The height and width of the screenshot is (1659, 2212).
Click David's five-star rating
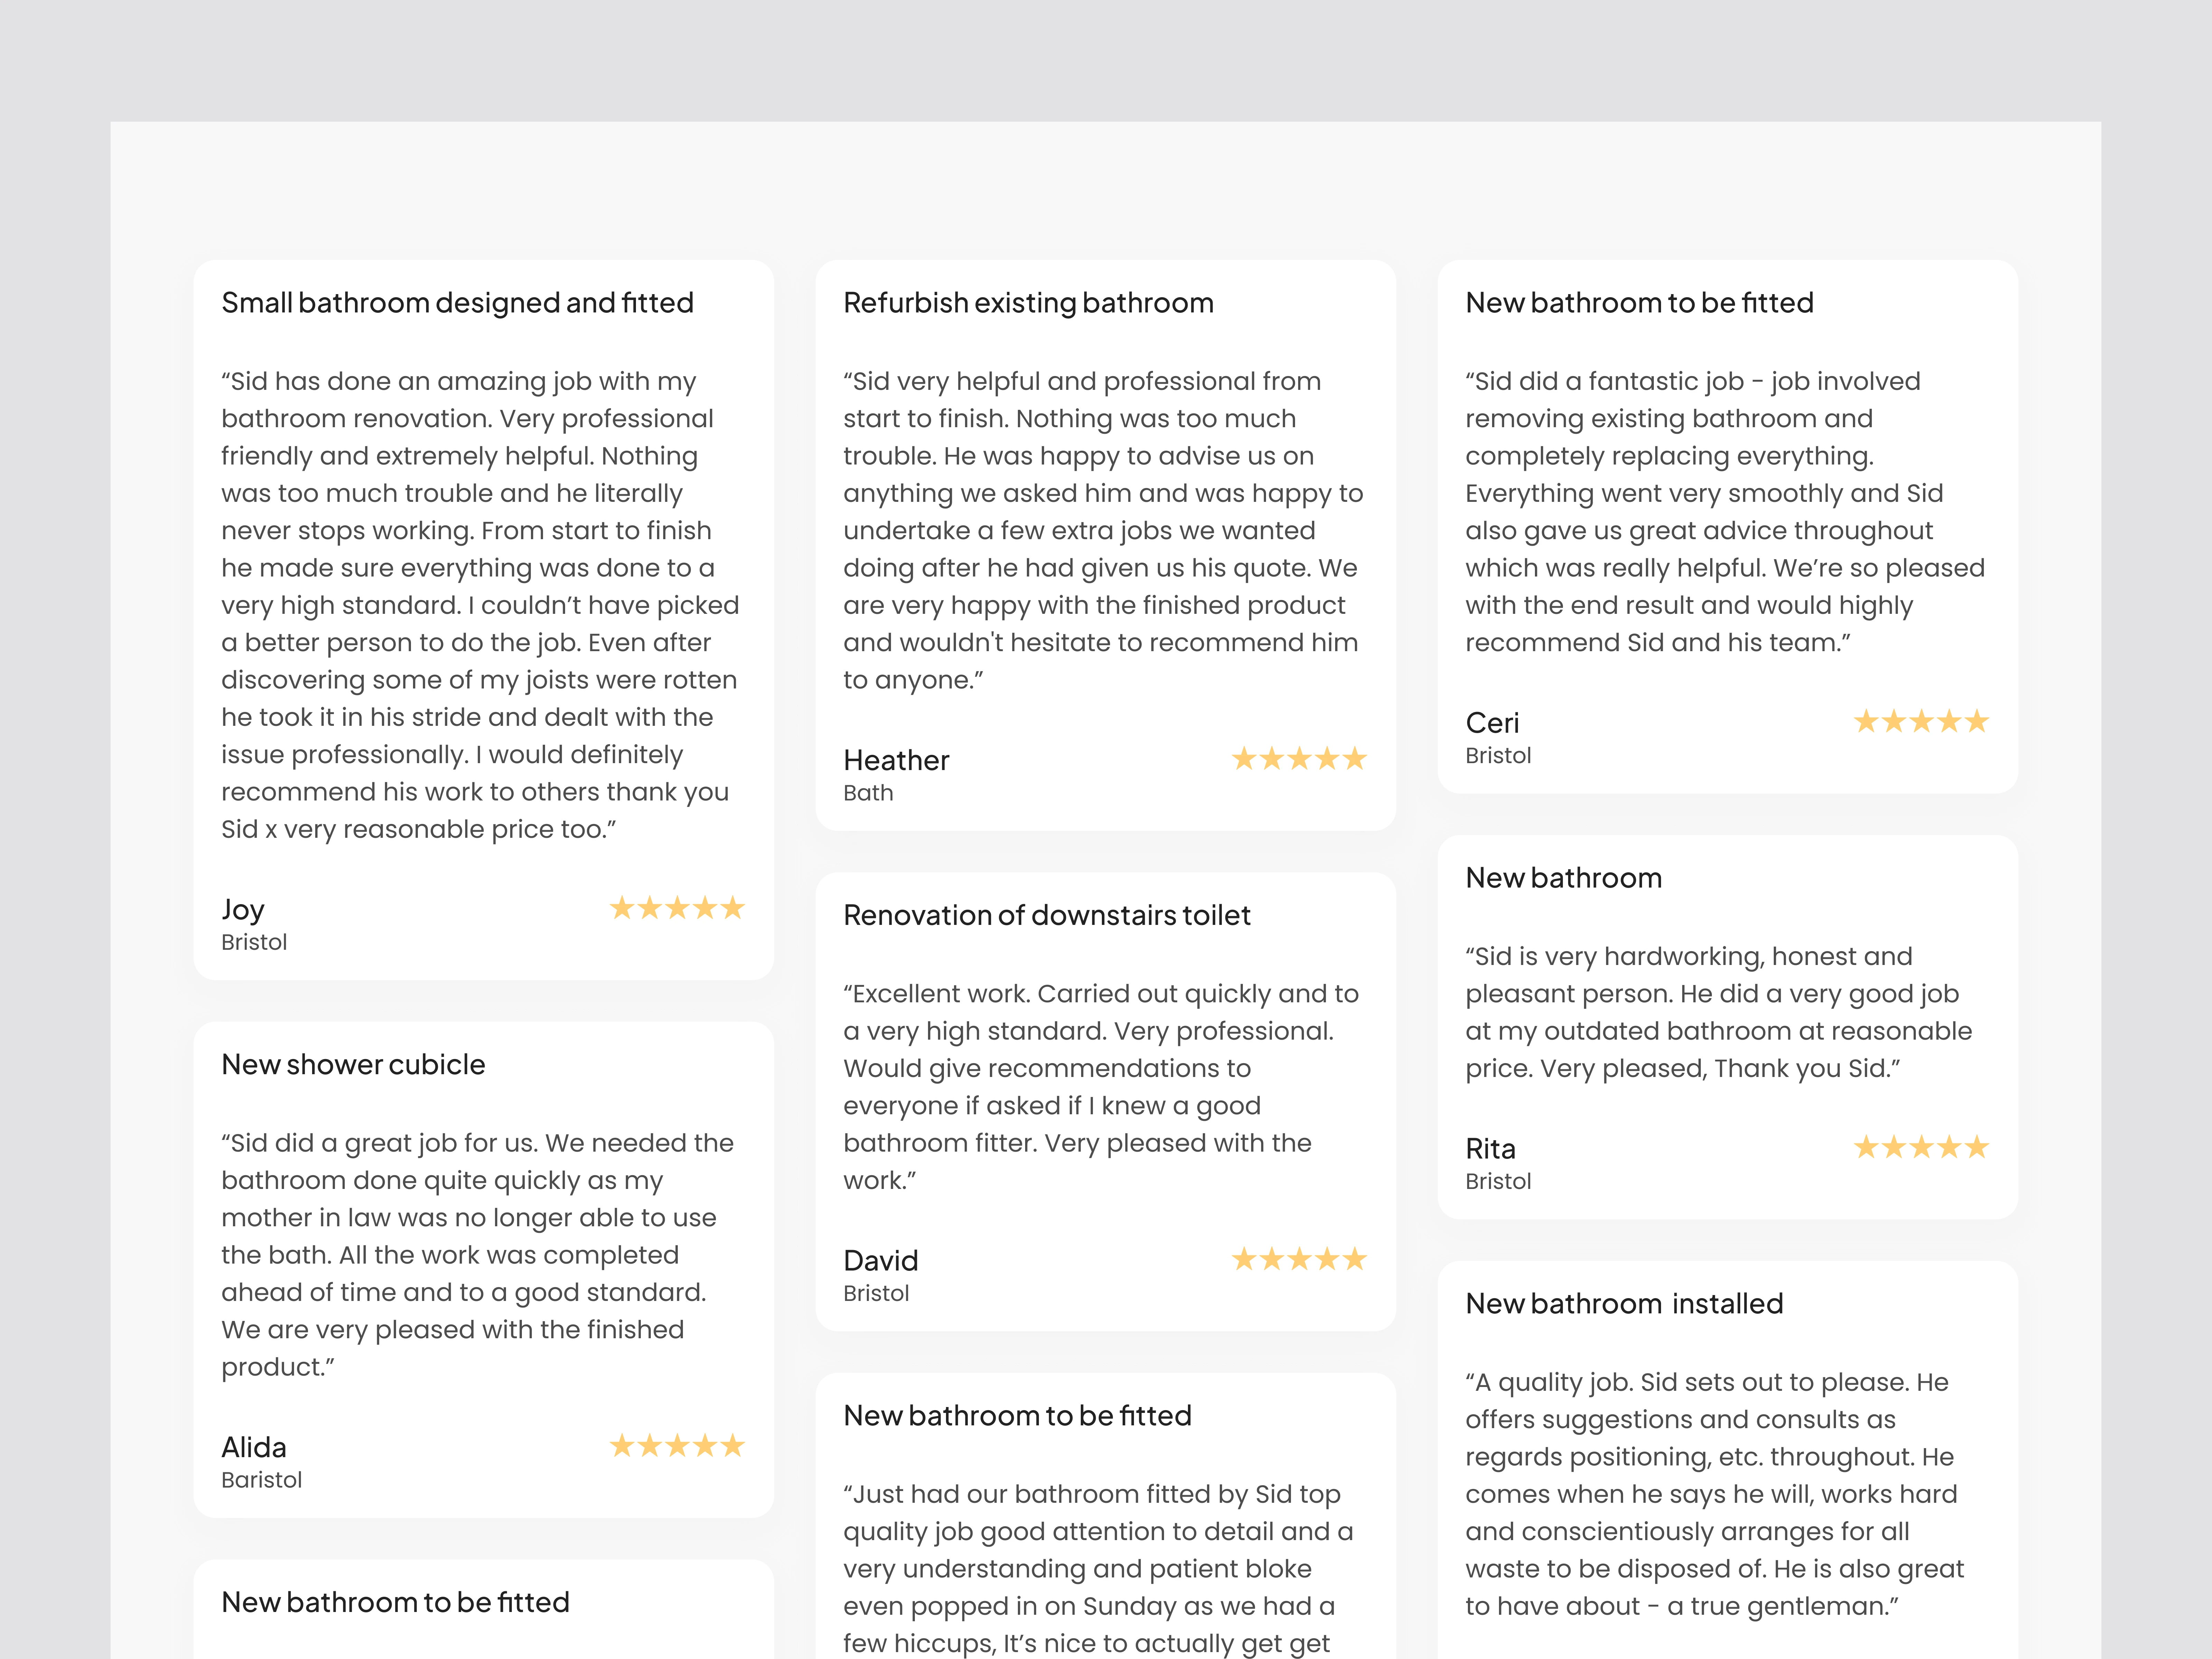point(1299,1259)
